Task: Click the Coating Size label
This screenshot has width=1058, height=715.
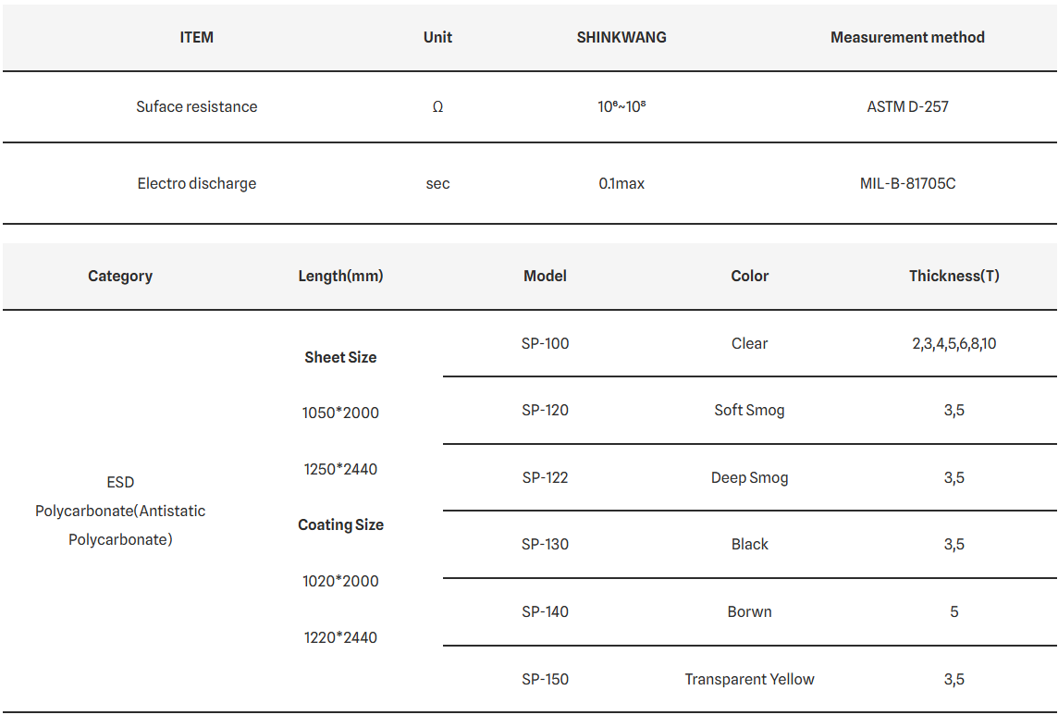Action: [340, 525]
